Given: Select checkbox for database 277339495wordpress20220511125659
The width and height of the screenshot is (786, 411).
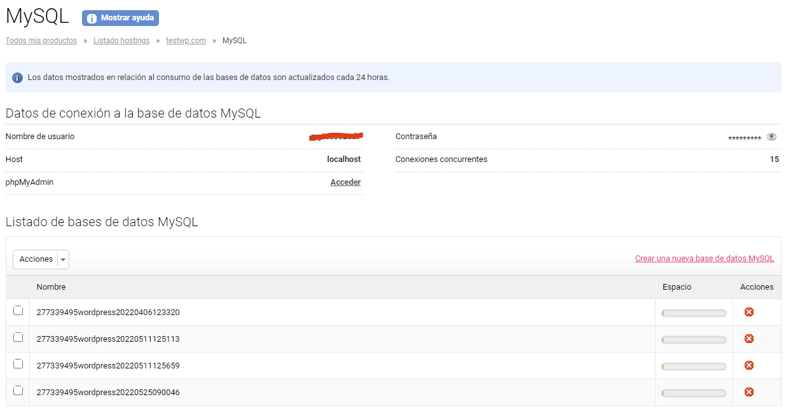Looking at the screenshot, I should (x=18, y=364).
